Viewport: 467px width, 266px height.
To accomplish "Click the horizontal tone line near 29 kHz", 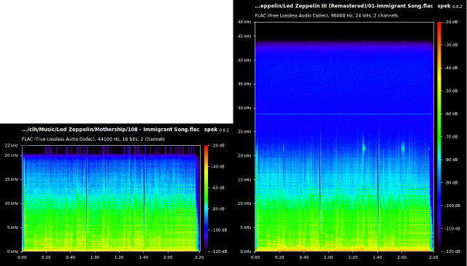I will pyautogui.click(x=344, y=114).
